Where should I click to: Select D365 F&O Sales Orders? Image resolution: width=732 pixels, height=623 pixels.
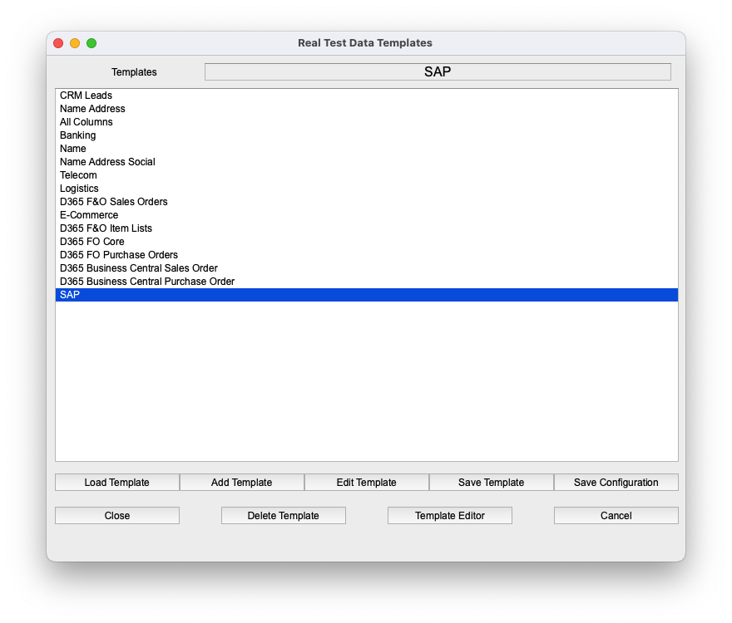(x=367, y=202)
